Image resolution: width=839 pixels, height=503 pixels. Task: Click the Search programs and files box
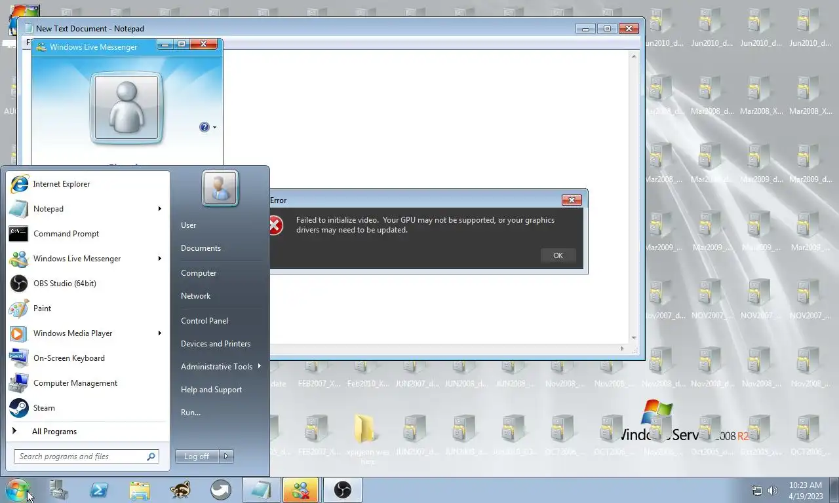click(86, 456)
